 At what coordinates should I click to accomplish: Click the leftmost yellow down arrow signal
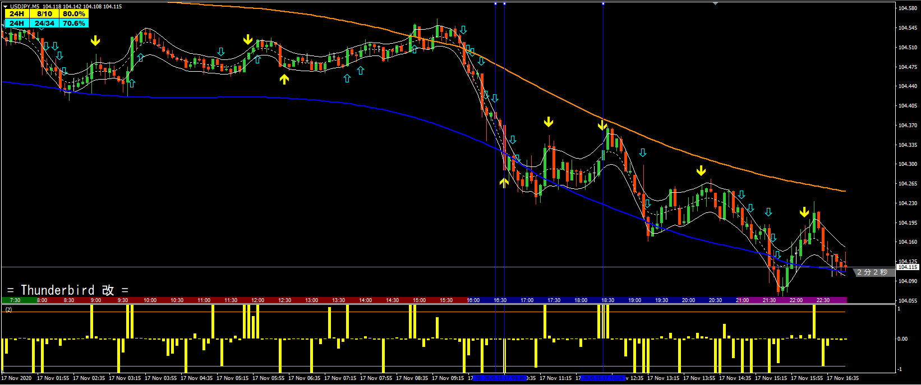click(x=95, y=40)
